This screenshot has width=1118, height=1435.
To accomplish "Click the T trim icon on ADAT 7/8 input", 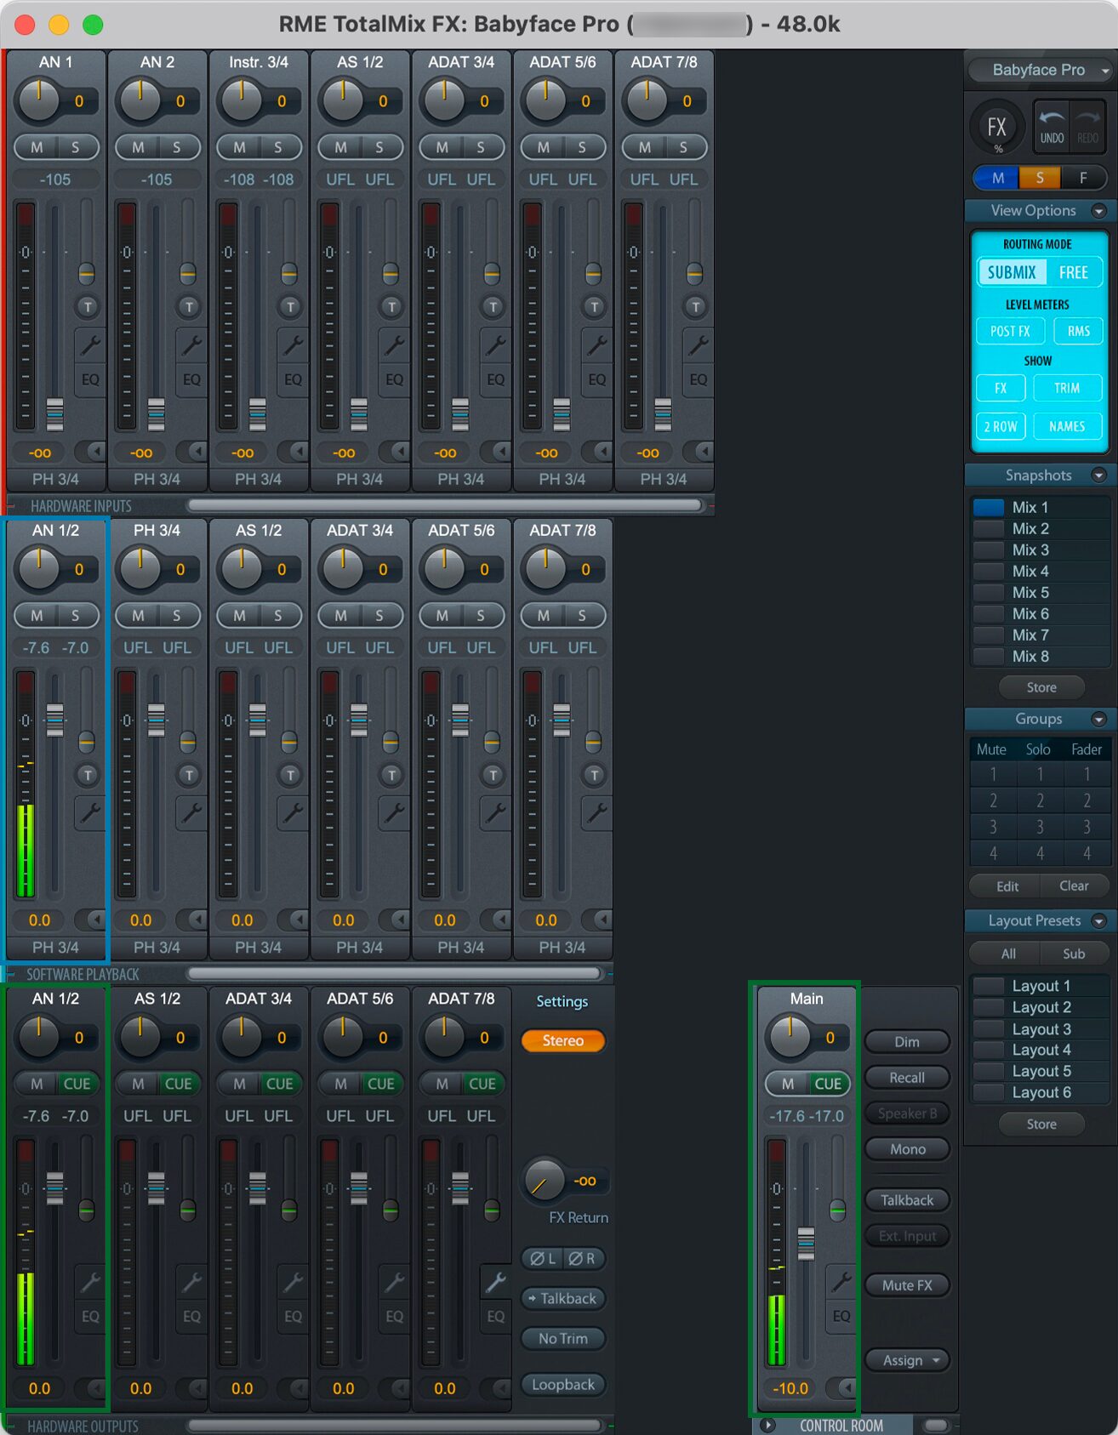I will pos(695,306).
